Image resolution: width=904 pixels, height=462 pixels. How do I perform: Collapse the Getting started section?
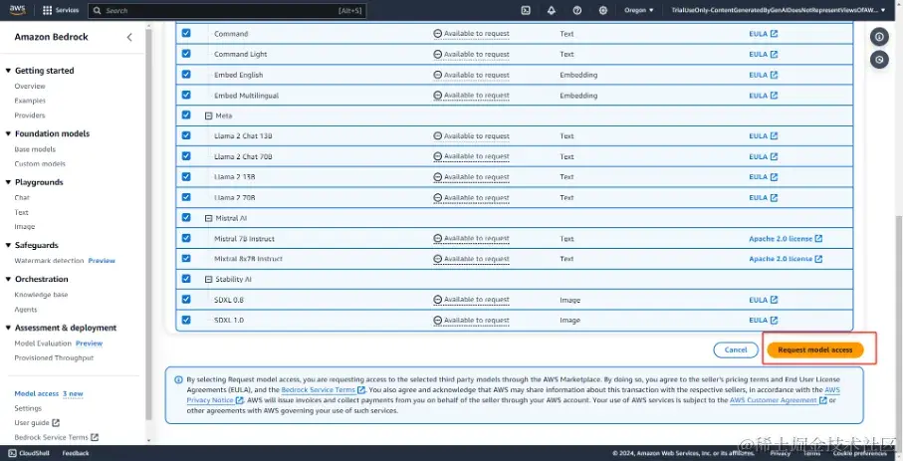click(8, 71)
